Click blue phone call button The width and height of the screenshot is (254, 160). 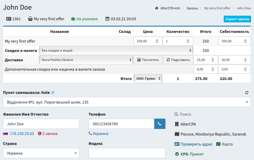[160, 124]
